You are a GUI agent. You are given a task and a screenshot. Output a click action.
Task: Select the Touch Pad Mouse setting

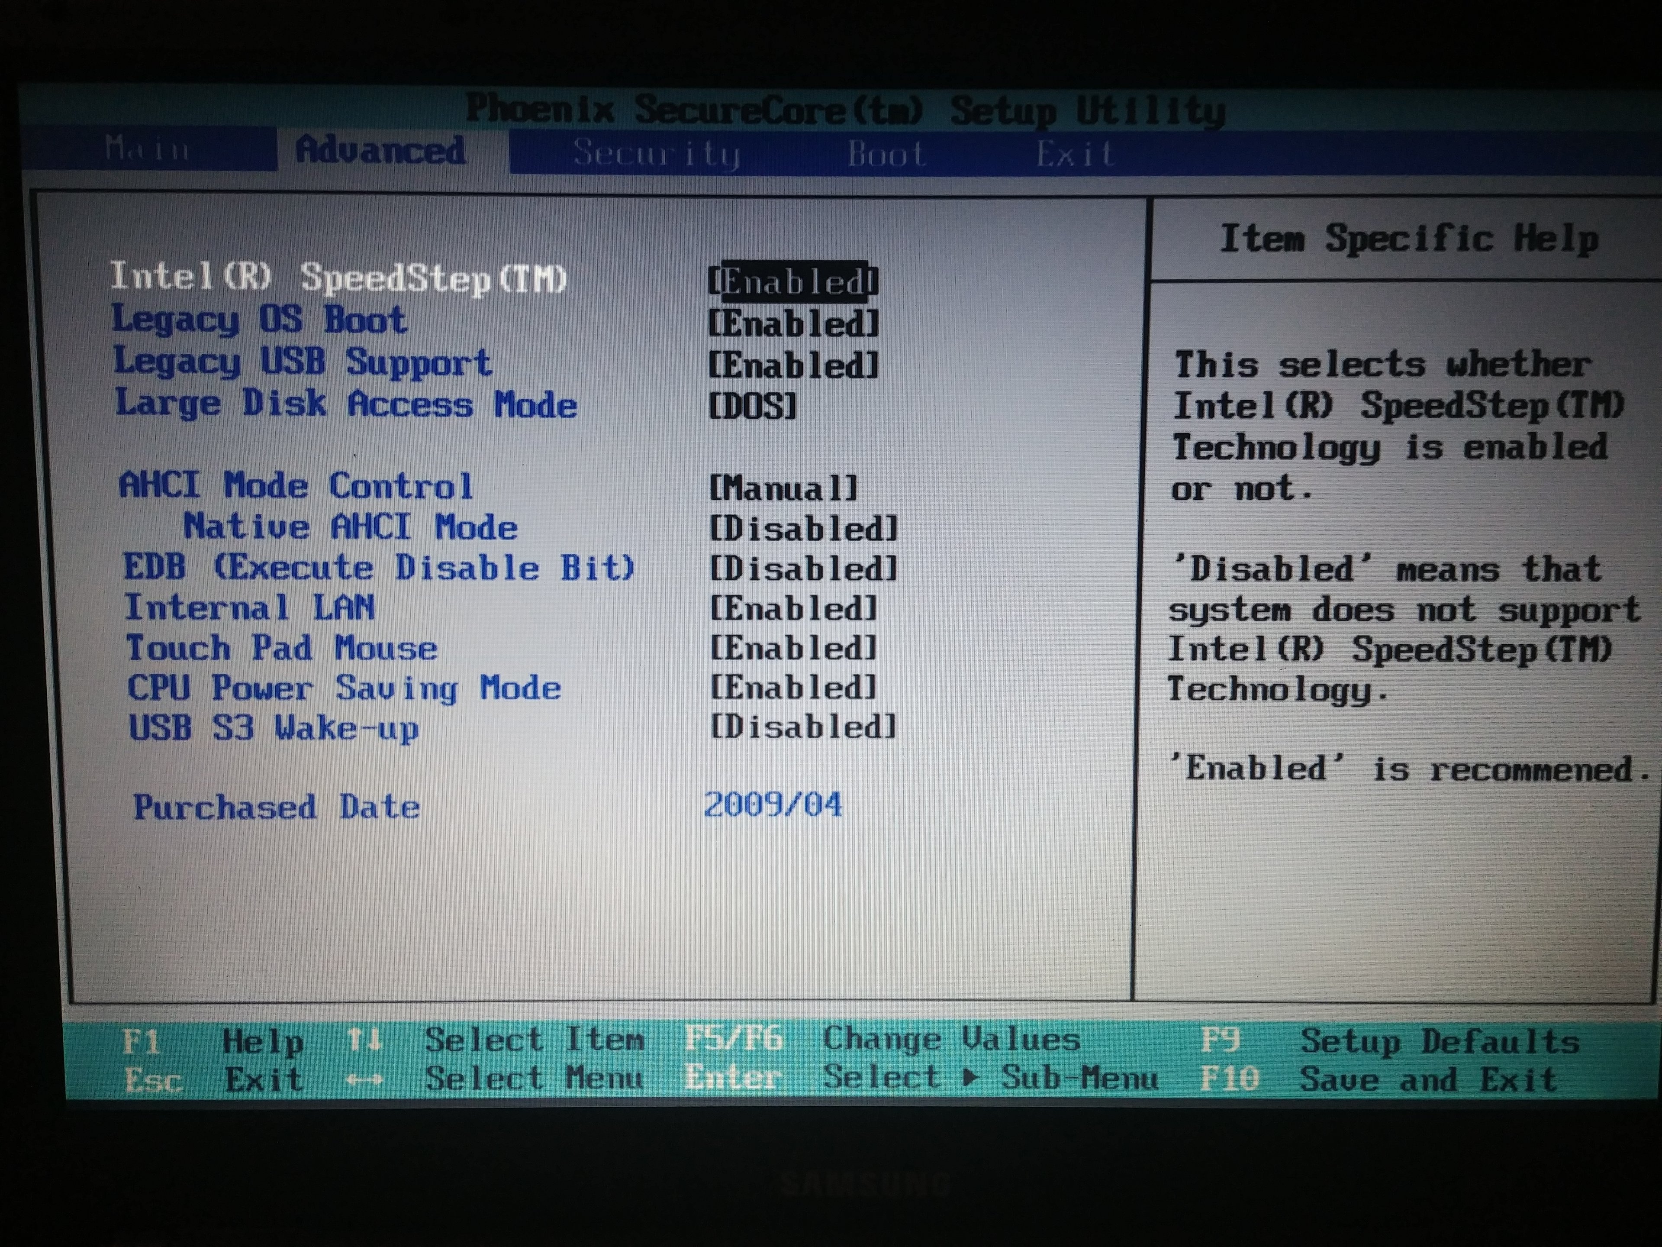tap(281, 648)
